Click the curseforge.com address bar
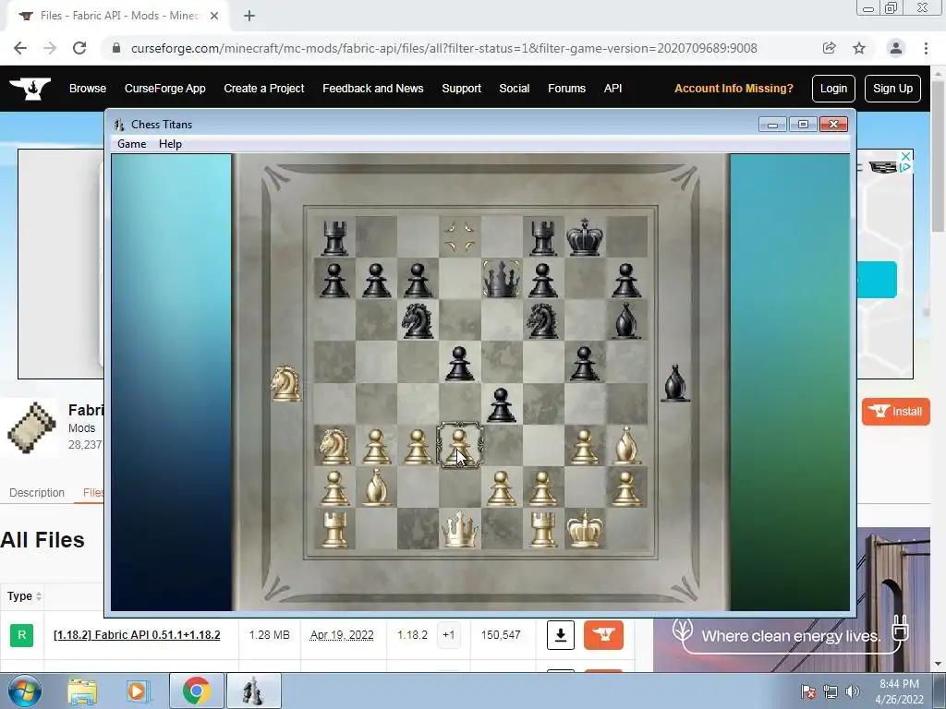This screenshot has height=709, width=946. click(x=443, y=48)
